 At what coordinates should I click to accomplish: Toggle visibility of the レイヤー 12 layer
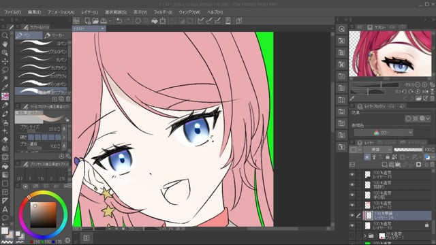(352, 205)
